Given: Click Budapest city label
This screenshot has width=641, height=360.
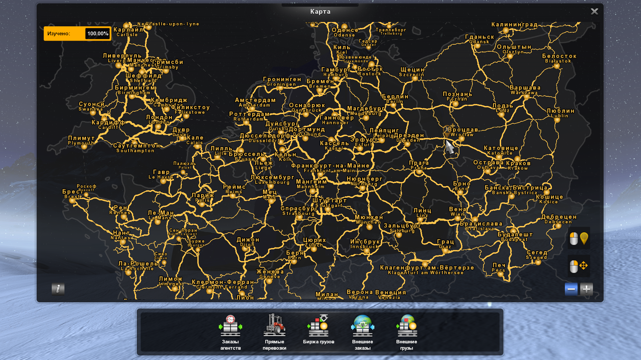Looking at the screenshot, I should point(514,240).
